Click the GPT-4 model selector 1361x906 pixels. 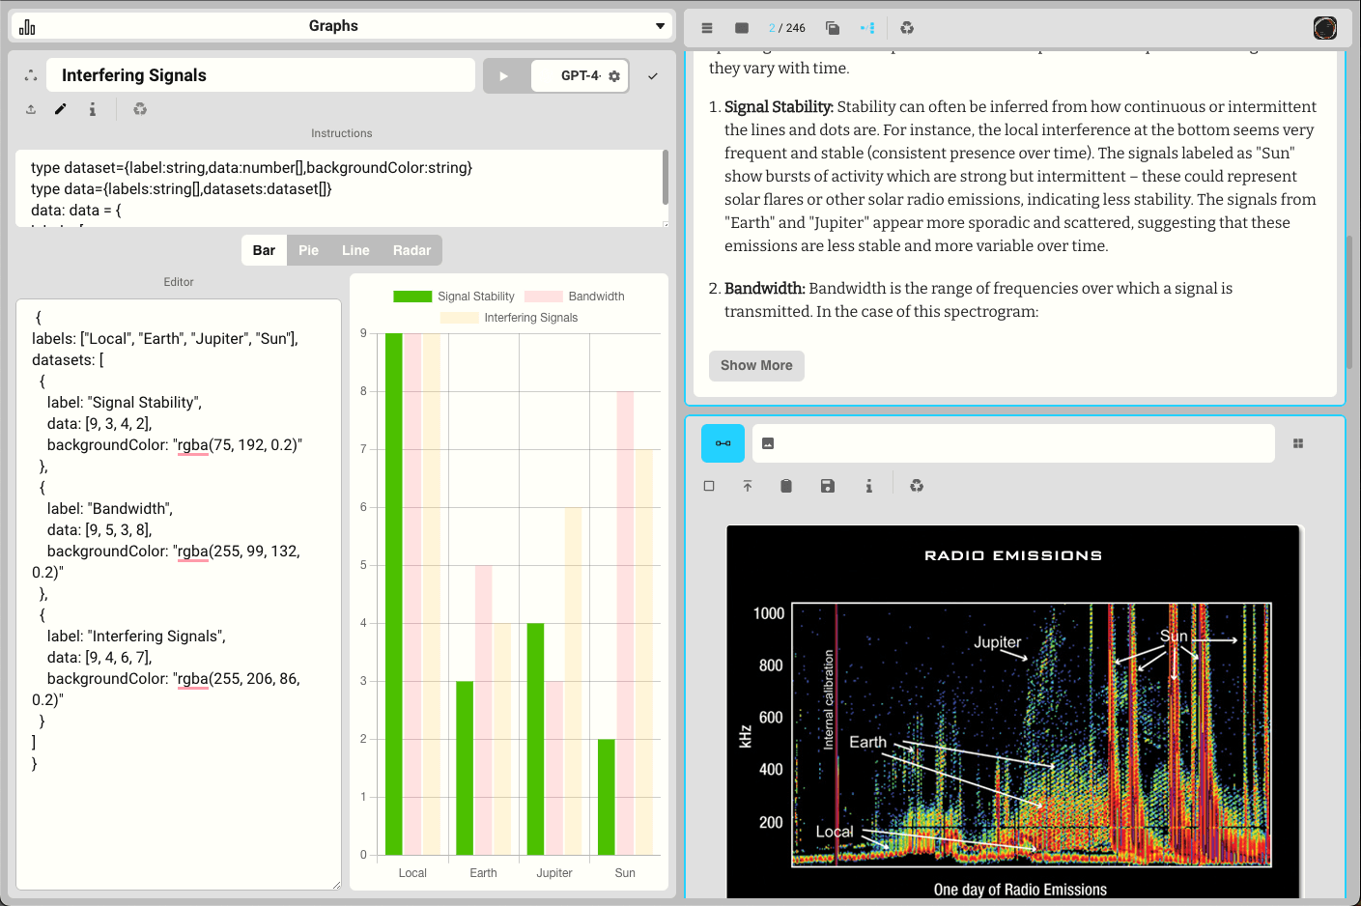coord(580,76)
